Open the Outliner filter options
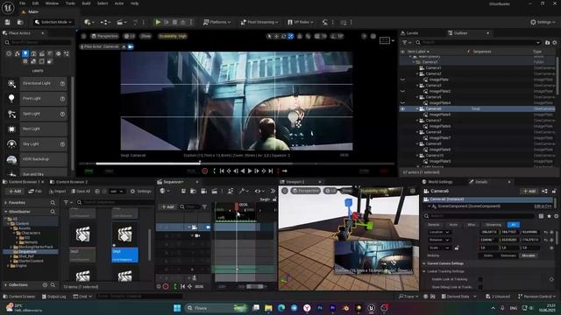 pos(406,43)
